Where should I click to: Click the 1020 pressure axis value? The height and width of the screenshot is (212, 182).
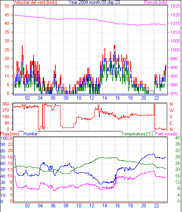pyautogui.click(x=175, y=15)
